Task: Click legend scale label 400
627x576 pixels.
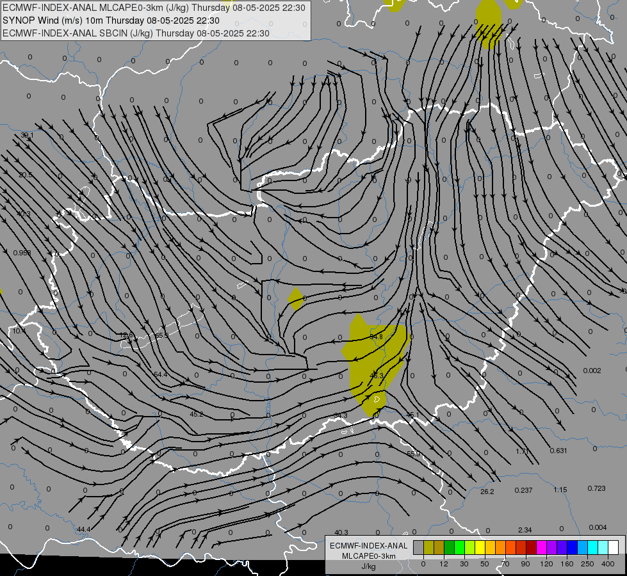Action: pyautogui.click(x=608, y=564)
